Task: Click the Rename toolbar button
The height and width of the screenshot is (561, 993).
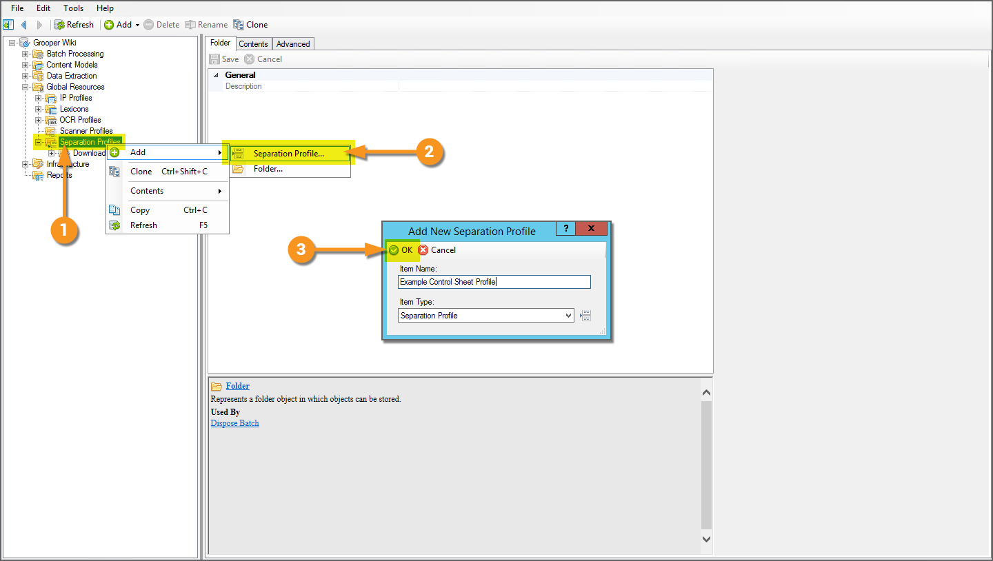Action: 206,25
